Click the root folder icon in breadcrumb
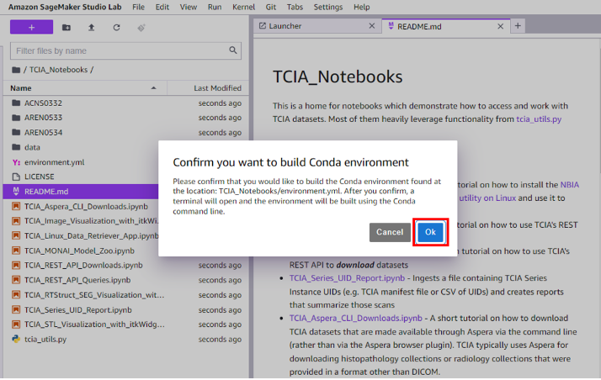Image resolution: width=601 pixels, height=380 pixels. pos(16,70)
